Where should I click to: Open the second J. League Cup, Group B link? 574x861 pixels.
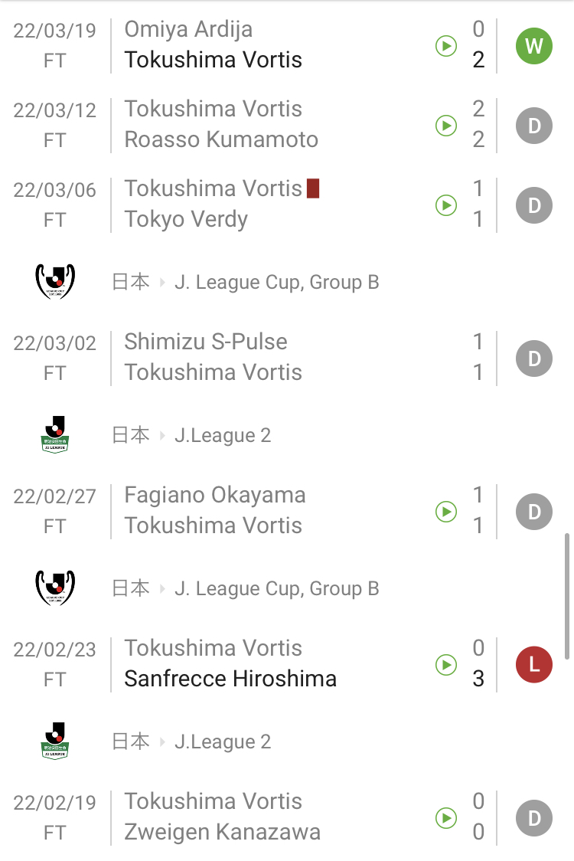point(276,589)
